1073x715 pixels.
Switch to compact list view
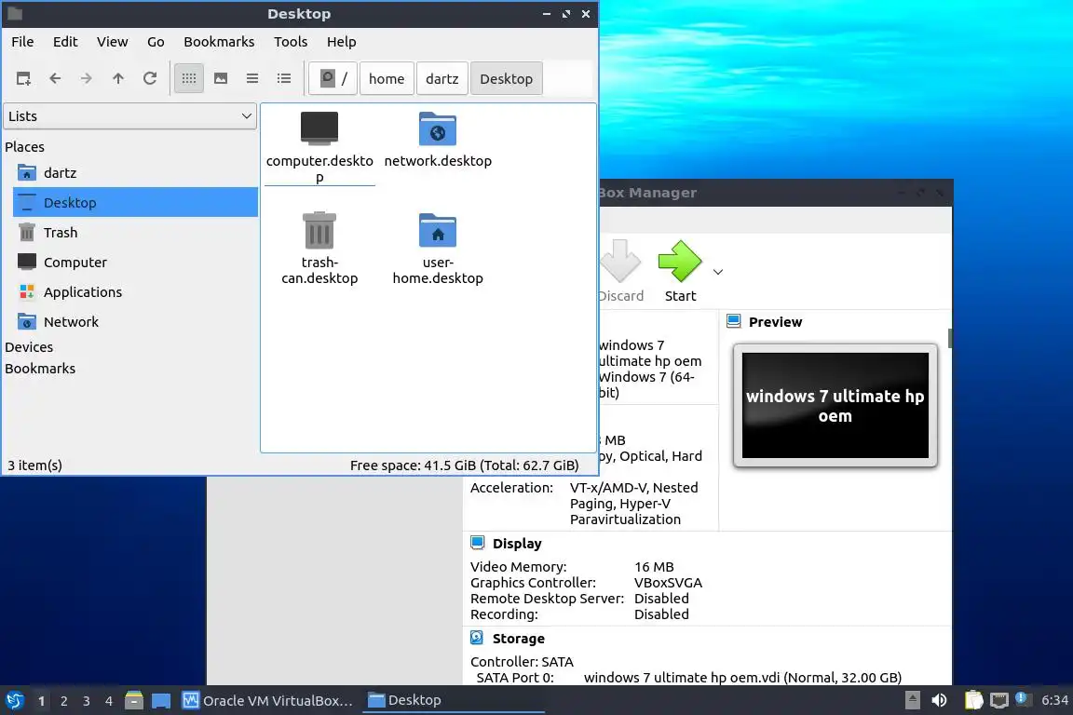252,79
